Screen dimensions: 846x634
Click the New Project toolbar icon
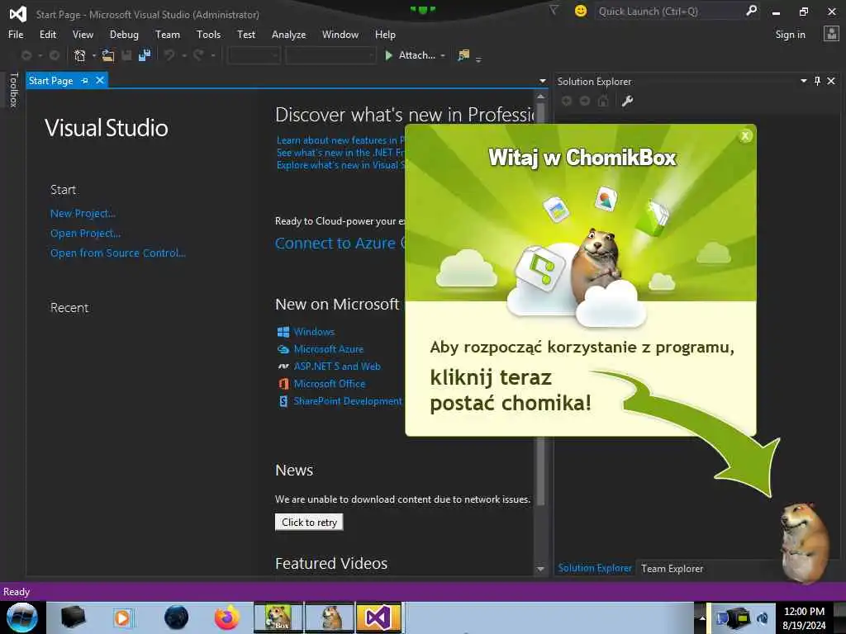[x=80, y=55]
